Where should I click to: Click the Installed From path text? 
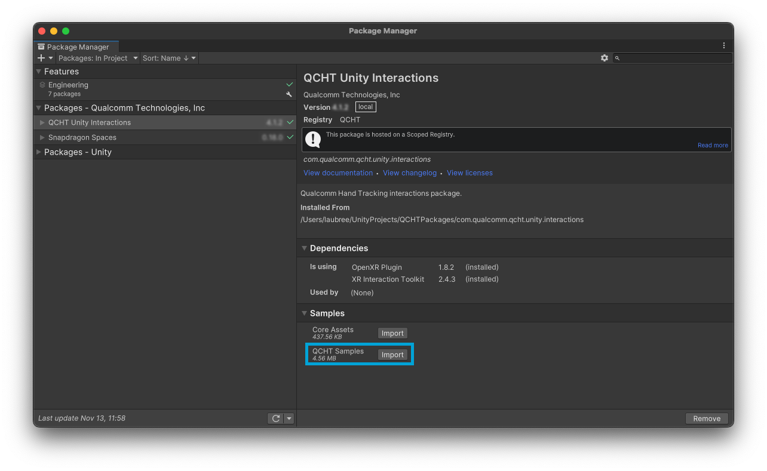(442, 220)
